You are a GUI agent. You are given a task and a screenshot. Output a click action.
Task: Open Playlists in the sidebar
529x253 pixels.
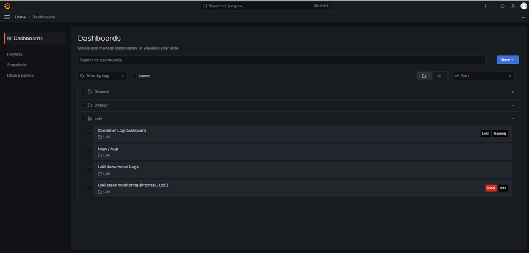[15, 55]
